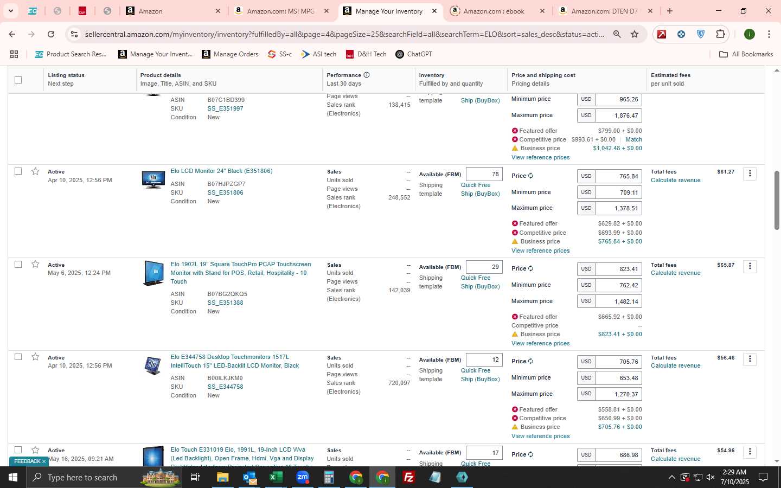Viewport: 781px width, 488px height.
Task: Click price refresh icon for 765.84 listing
Action: (530, 176)
